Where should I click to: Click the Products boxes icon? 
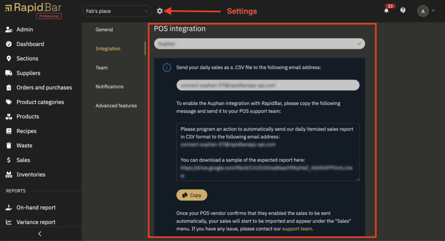pyautogui.click(x=9, y=116)
